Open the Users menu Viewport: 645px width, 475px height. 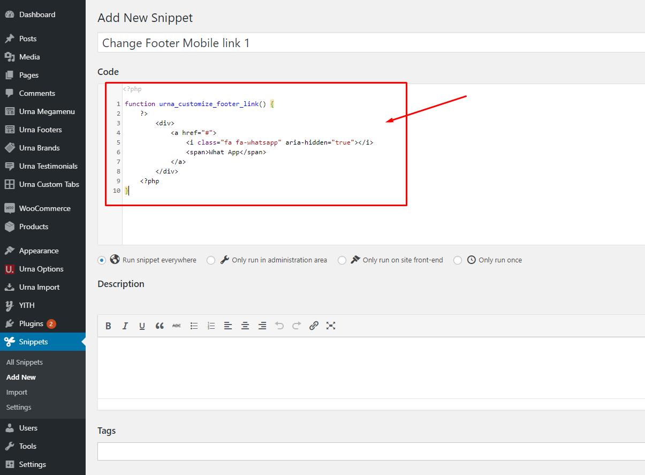click(43, 428)
